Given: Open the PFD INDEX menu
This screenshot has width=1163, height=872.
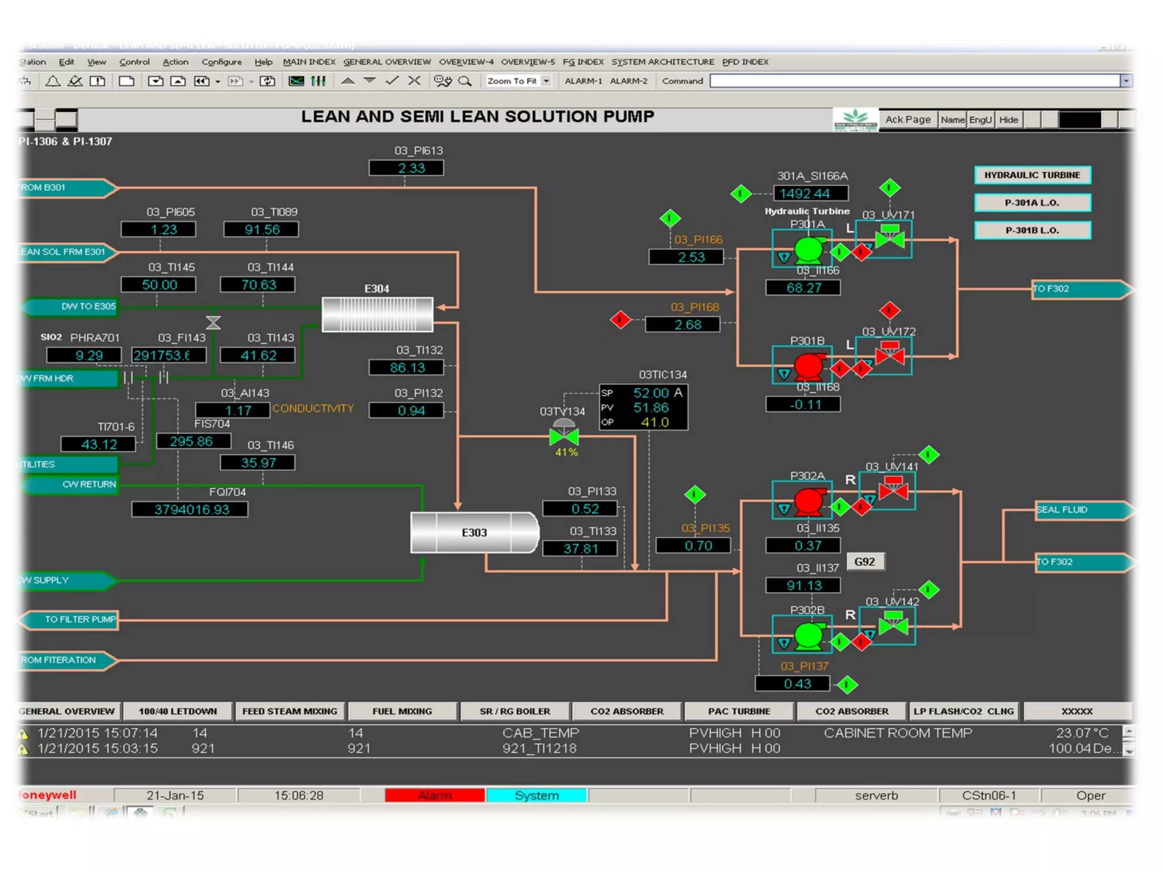Looking at the screenshot, I should (745, 62).
